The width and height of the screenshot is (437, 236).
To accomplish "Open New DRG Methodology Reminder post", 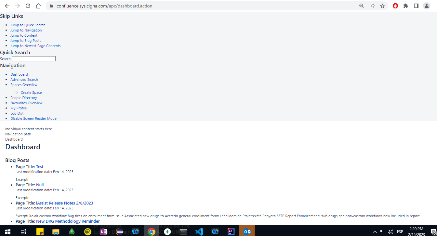I will [x=68, y=221].
